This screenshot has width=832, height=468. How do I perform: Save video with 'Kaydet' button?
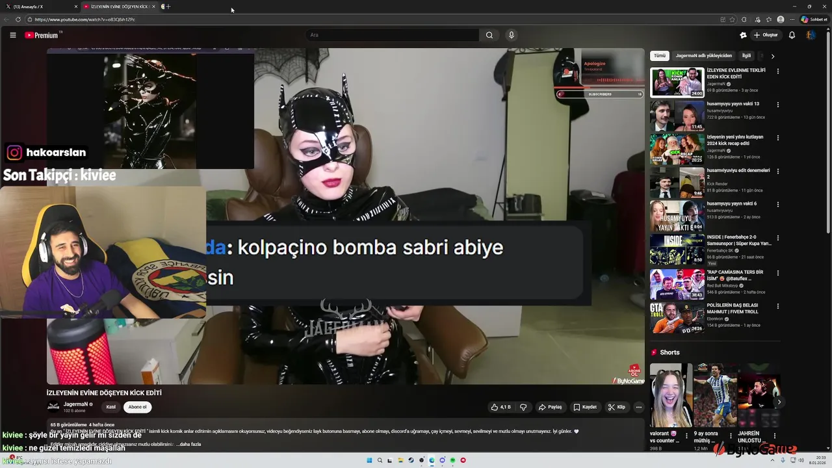585,407
